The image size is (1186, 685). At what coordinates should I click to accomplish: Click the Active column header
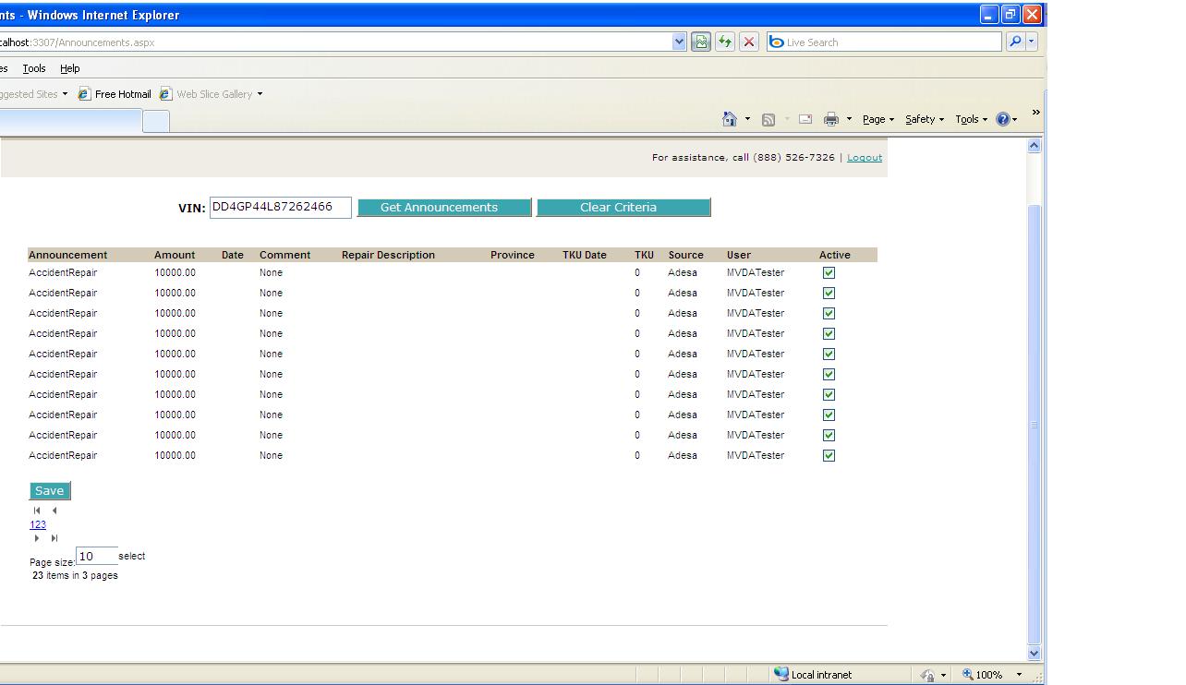[x=835, y=255]
